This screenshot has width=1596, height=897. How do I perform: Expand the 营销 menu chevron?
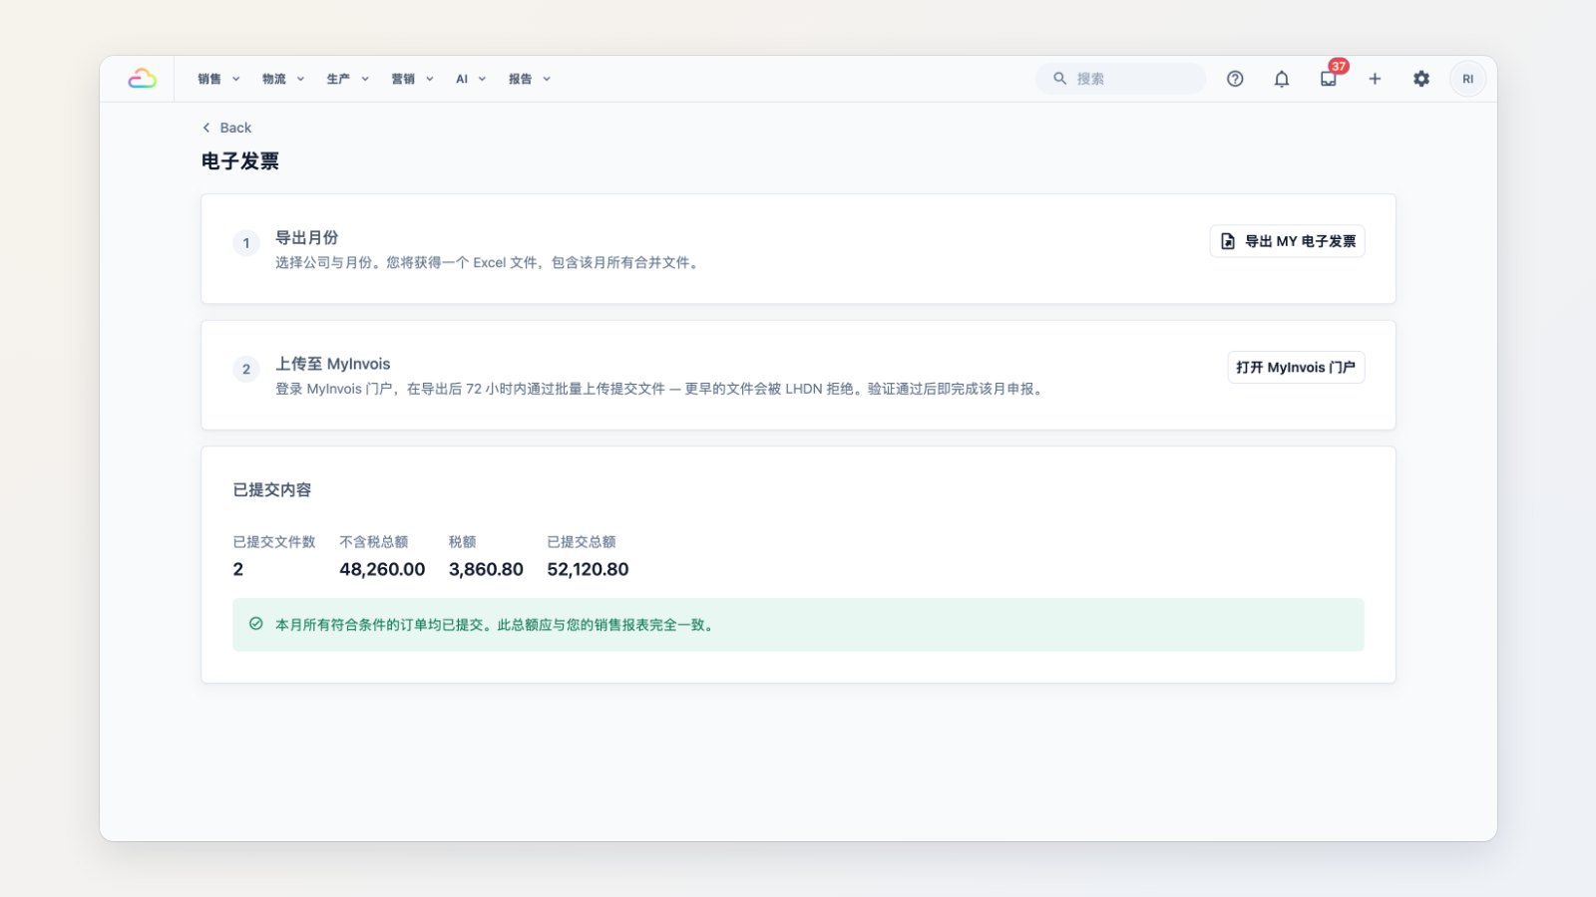tap(430, 79)
